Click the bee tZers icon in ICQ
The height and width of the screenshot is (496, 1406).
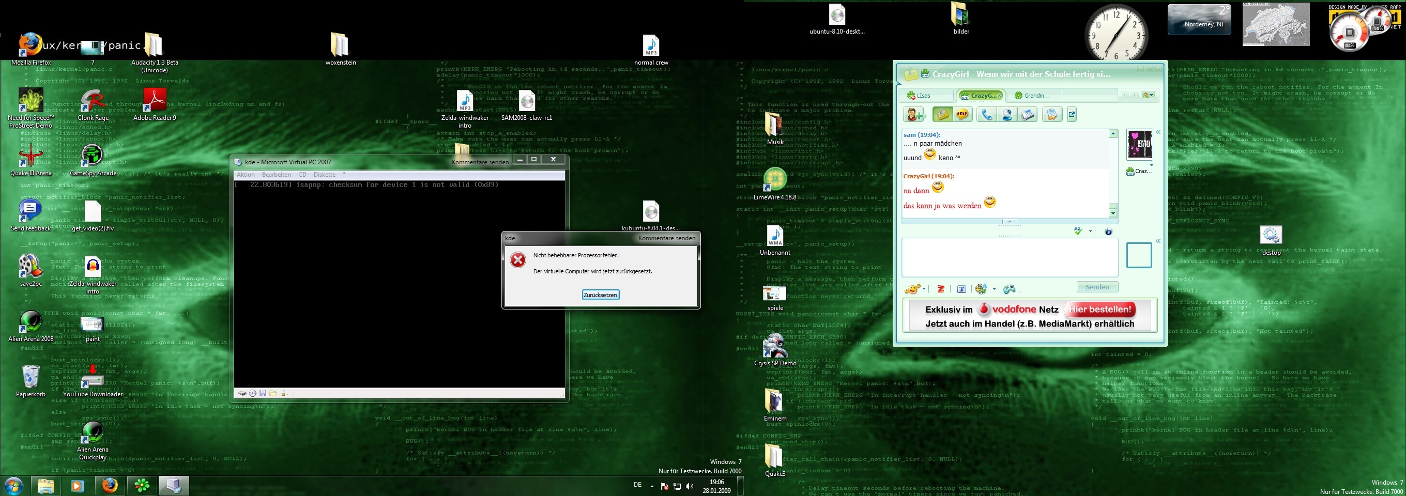tap(982, 289)
